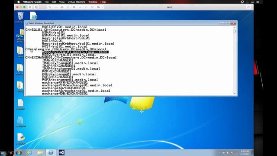This screenshot has width=277, height=156.
Task: Open the File menu
Action: click(46, 2)
